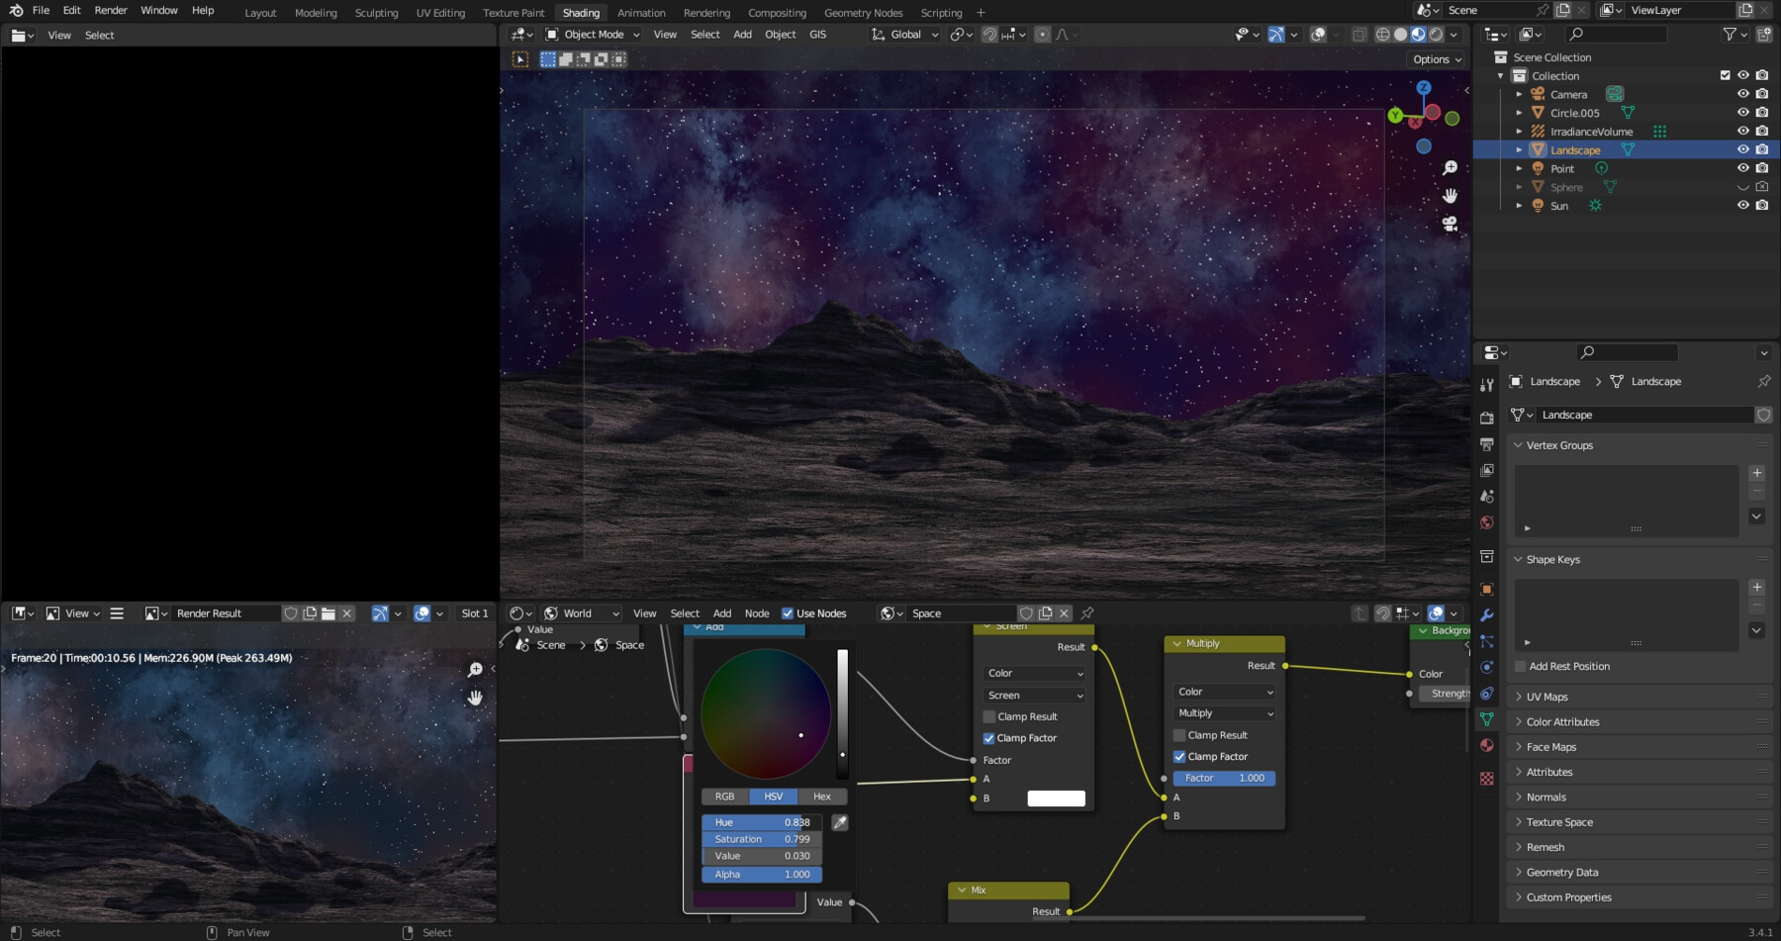Enable the Add Rest Position checkbox
Image resolution: width=1781 pixels, height=941 pixels.
[1520, 666]
